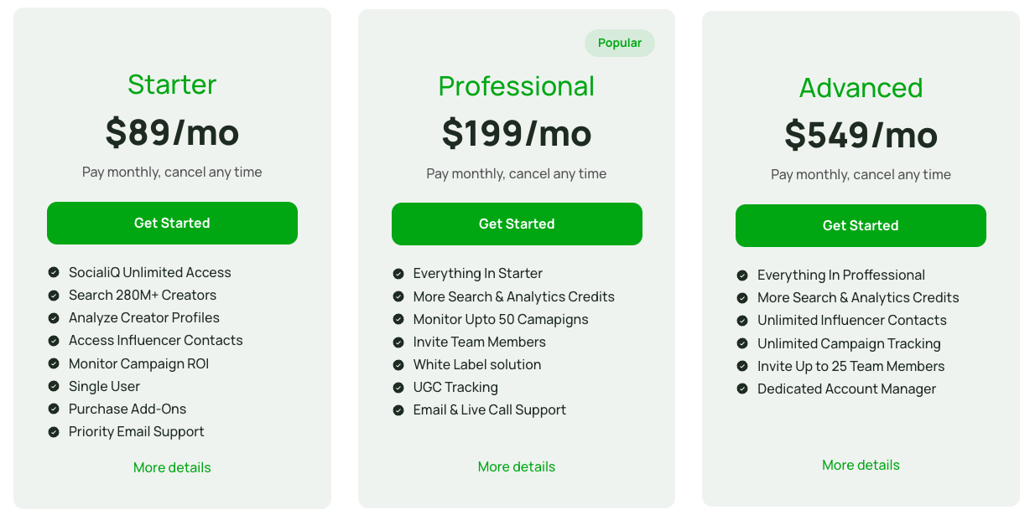
Task: Select Get Started on the Starter plan
Action: 172,223
